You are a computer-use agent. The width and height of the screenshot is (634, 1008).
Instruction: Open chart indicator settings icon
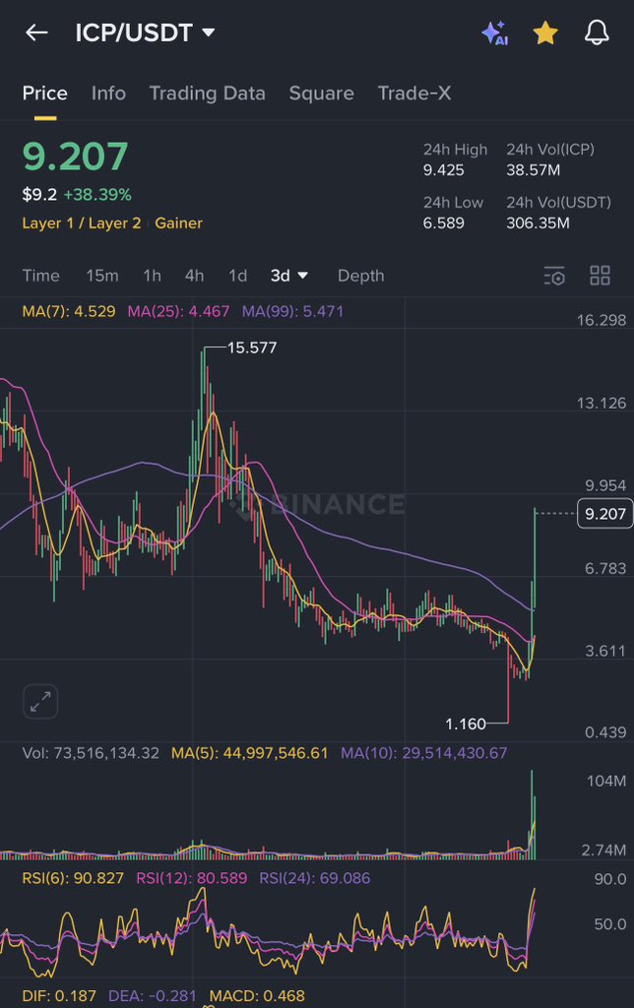tap(555, 276)
